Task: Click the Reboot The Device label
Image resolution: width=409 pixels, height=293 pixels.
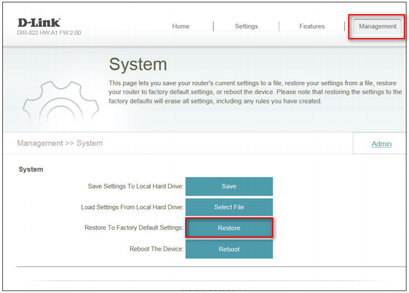Action: coord(156,249)
